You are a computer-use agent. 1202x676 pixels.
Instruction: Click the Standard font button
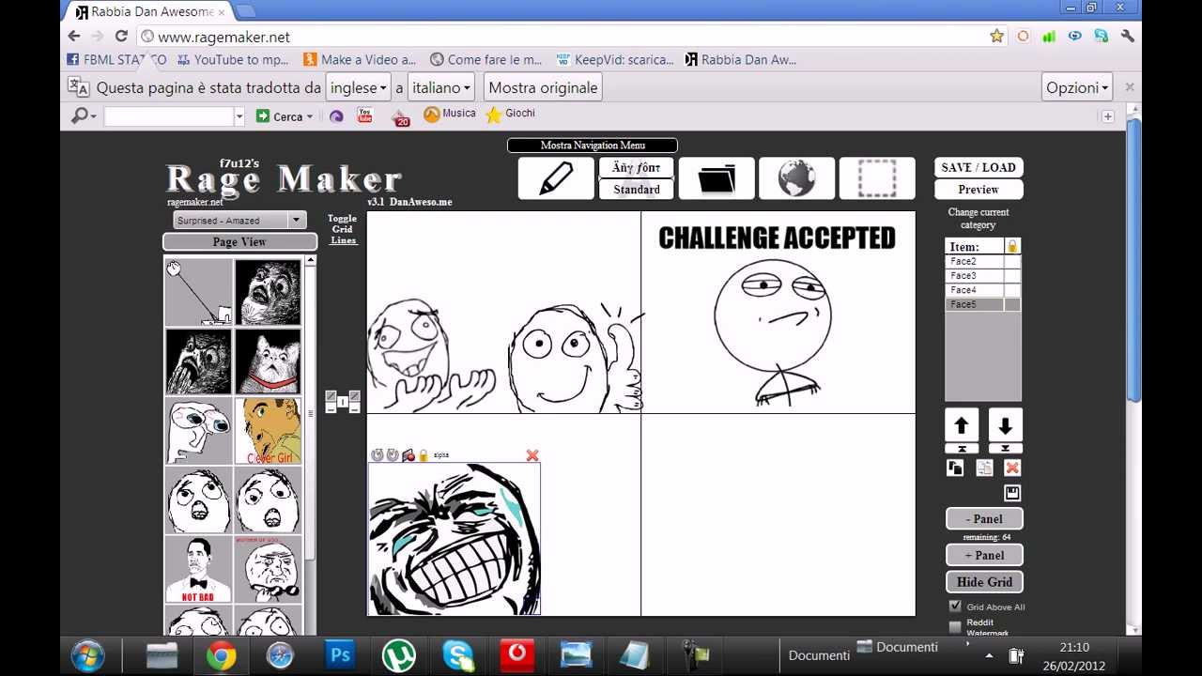pos(637,190)
